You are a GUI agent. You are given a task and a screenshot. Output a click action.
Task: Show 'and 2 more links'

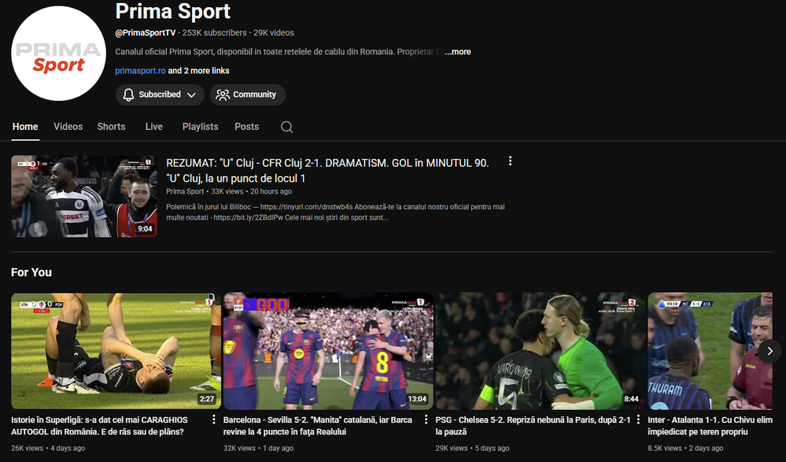[198, 71]
